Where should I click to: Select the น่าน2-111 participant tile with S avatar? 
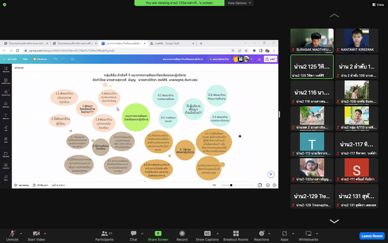(x=356, y=170)
